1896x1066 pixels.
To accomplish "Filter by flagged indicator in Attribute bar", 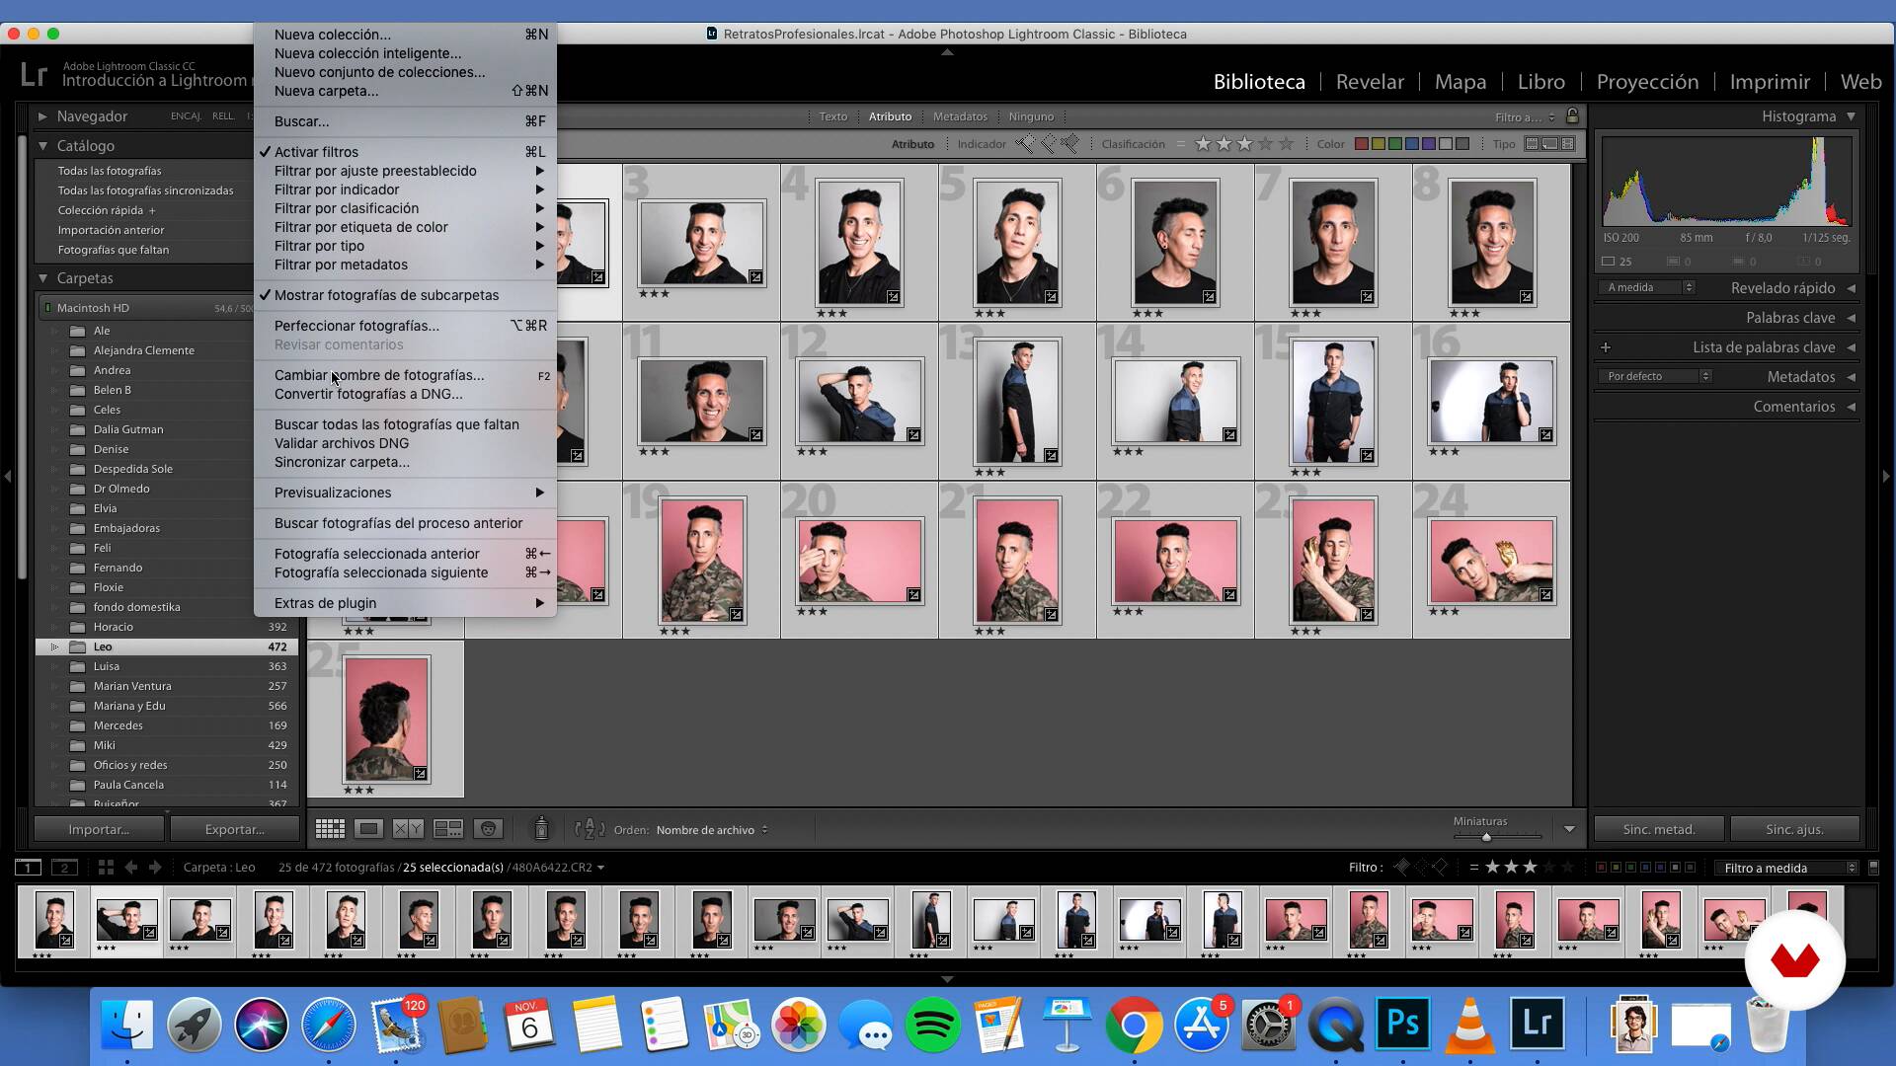I will tap(1025, 144).
